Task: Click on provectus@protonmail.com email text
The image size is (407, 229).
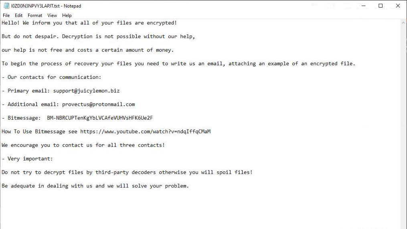Action: click(x=98, y=104)
